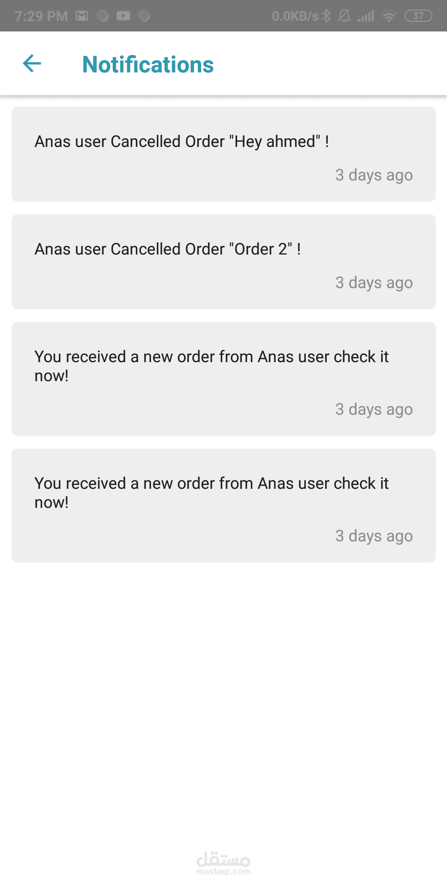Tap the back arrow to leave Notifications
This screenshot has width=447, height=894.
point(32,64)
